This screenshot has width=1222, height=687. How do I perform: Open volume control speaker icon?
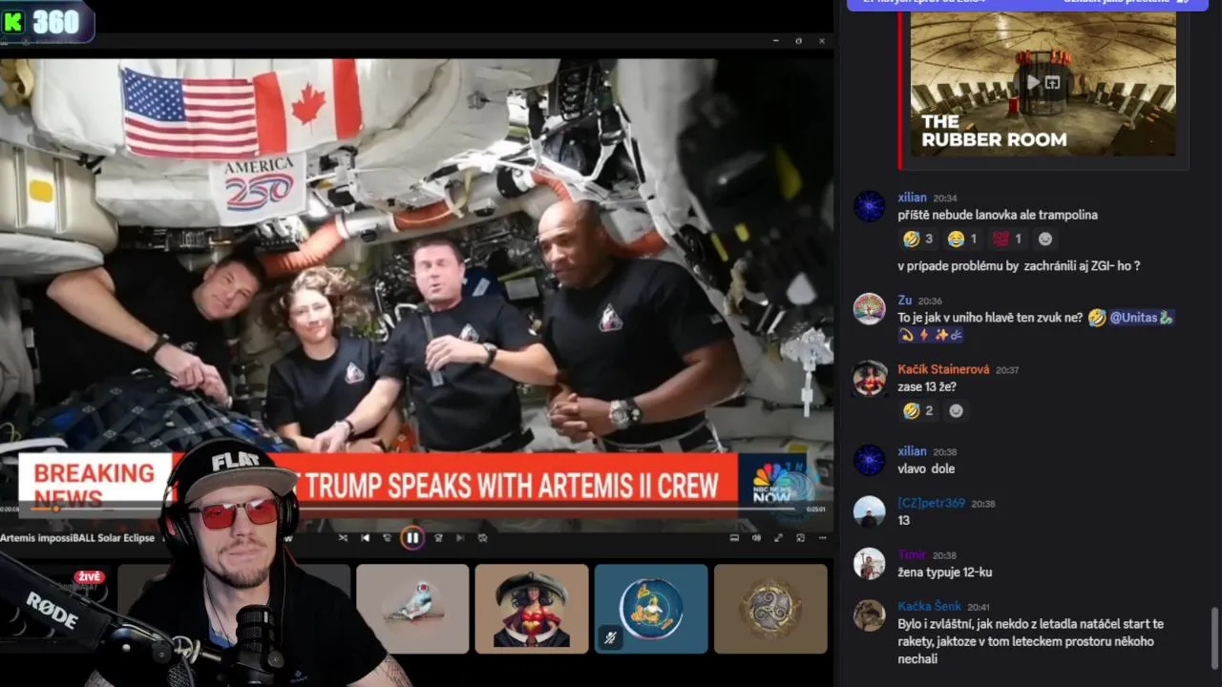click(x=756, y=538)
